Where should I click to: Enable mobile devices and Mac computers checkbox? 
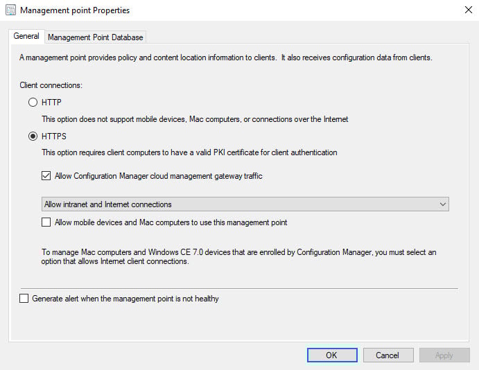[x=46, y=222]
